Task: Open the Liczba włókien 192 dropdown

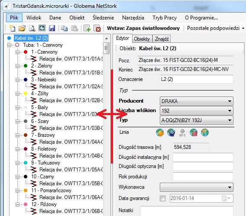Action: click(x=197, y=111)
